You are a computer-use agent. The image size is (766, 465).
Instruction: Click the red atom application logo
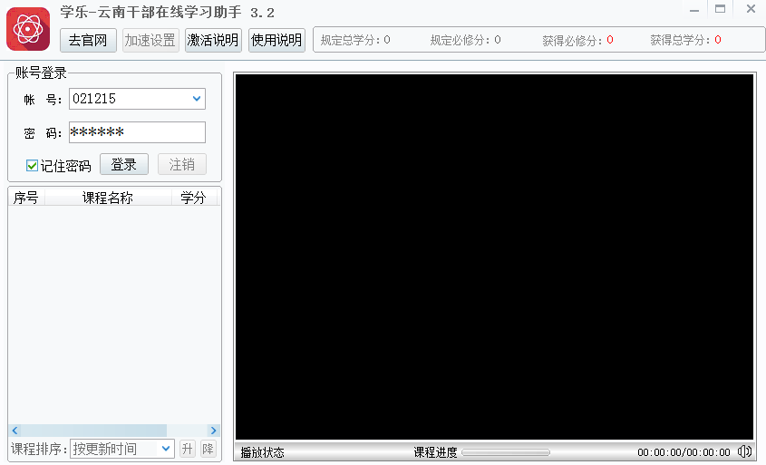click(28, 29)
